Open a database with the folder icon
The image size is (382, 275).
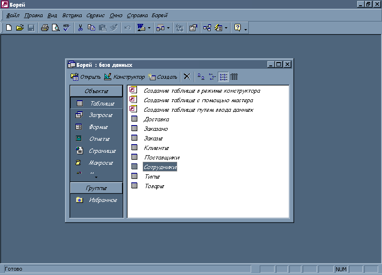pos(20,28)
